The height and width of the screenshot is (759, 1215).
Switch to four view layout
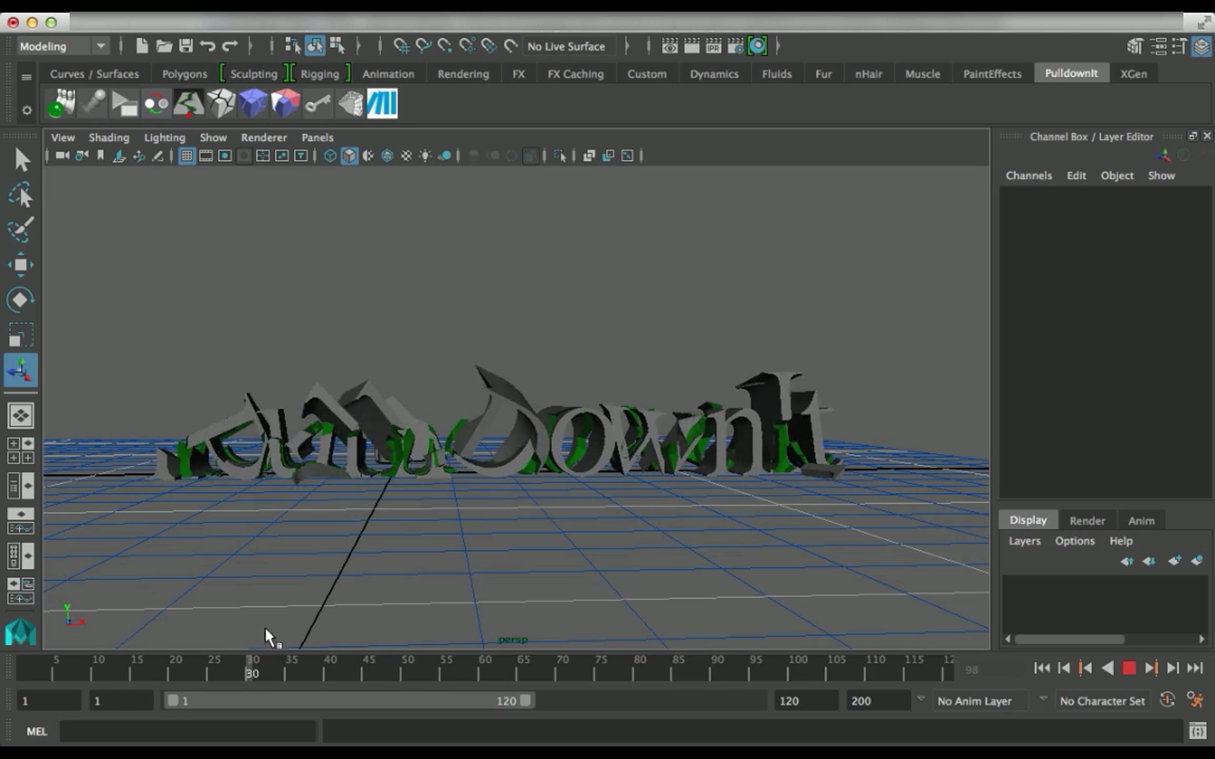[x=21, y=450]
